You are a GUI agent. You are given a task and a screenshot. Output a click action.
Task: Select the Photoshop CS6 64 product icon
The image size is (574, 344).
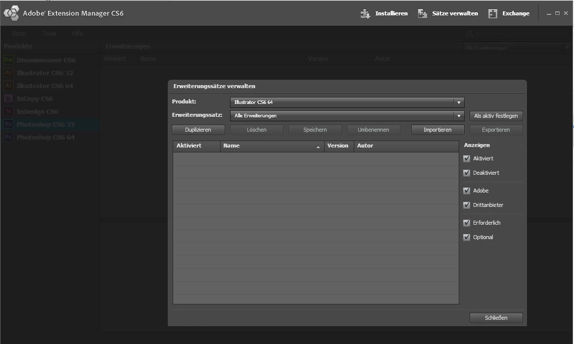point(8,137)
